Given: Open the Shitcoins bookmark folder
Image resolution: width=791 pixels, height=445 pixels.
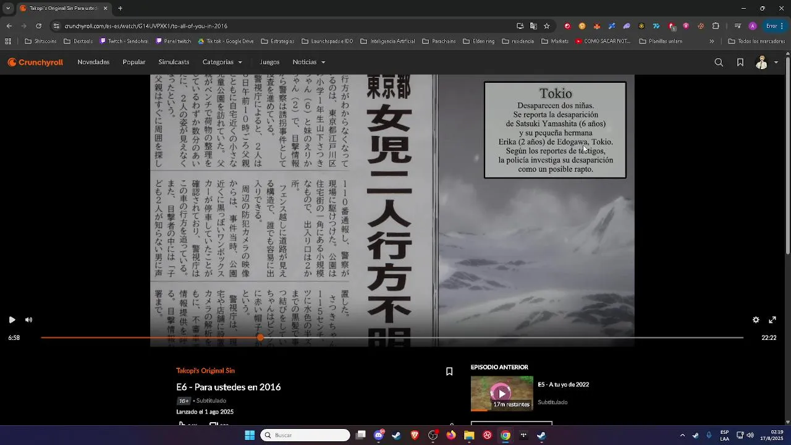Looking at the screenshot, I should [x=41, y=41].
